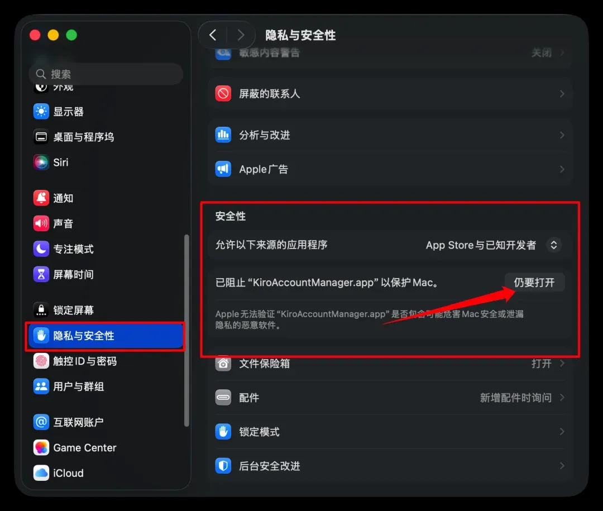Click the Game Center label in sidebar
This screenshot has width=603, height=511.
pos(85,447)
